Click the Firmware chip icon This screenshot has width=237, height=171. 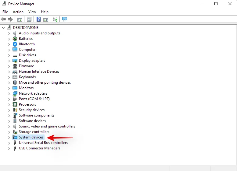click(15, 66)
